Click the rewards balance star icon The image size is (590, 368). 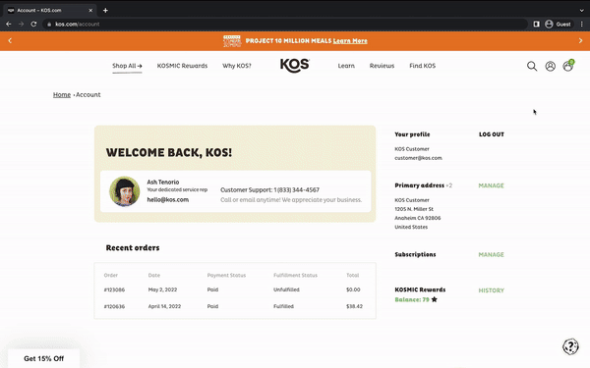pyautogui.click(x=435, y=299)
